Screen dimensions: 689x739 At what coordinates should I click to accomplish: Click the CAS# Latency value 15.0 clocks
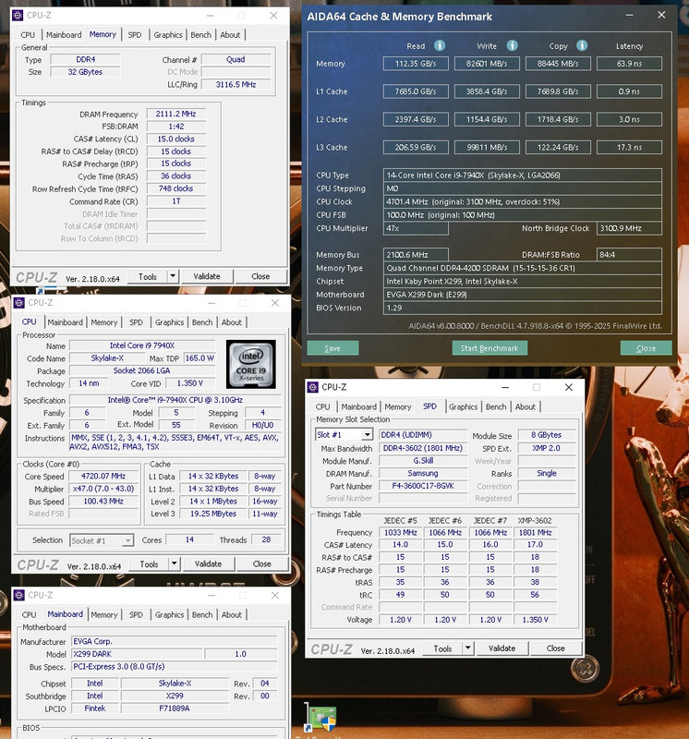pyautogui.click(x=176, y=139)
